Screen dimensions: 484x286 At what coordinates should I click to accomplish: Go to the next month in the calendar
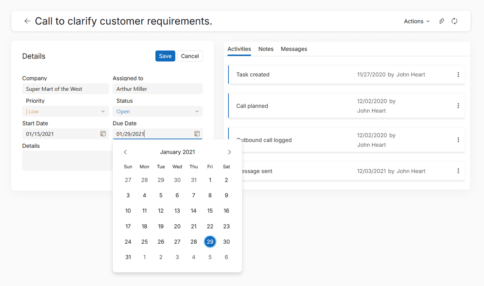(x=229, y=152)
